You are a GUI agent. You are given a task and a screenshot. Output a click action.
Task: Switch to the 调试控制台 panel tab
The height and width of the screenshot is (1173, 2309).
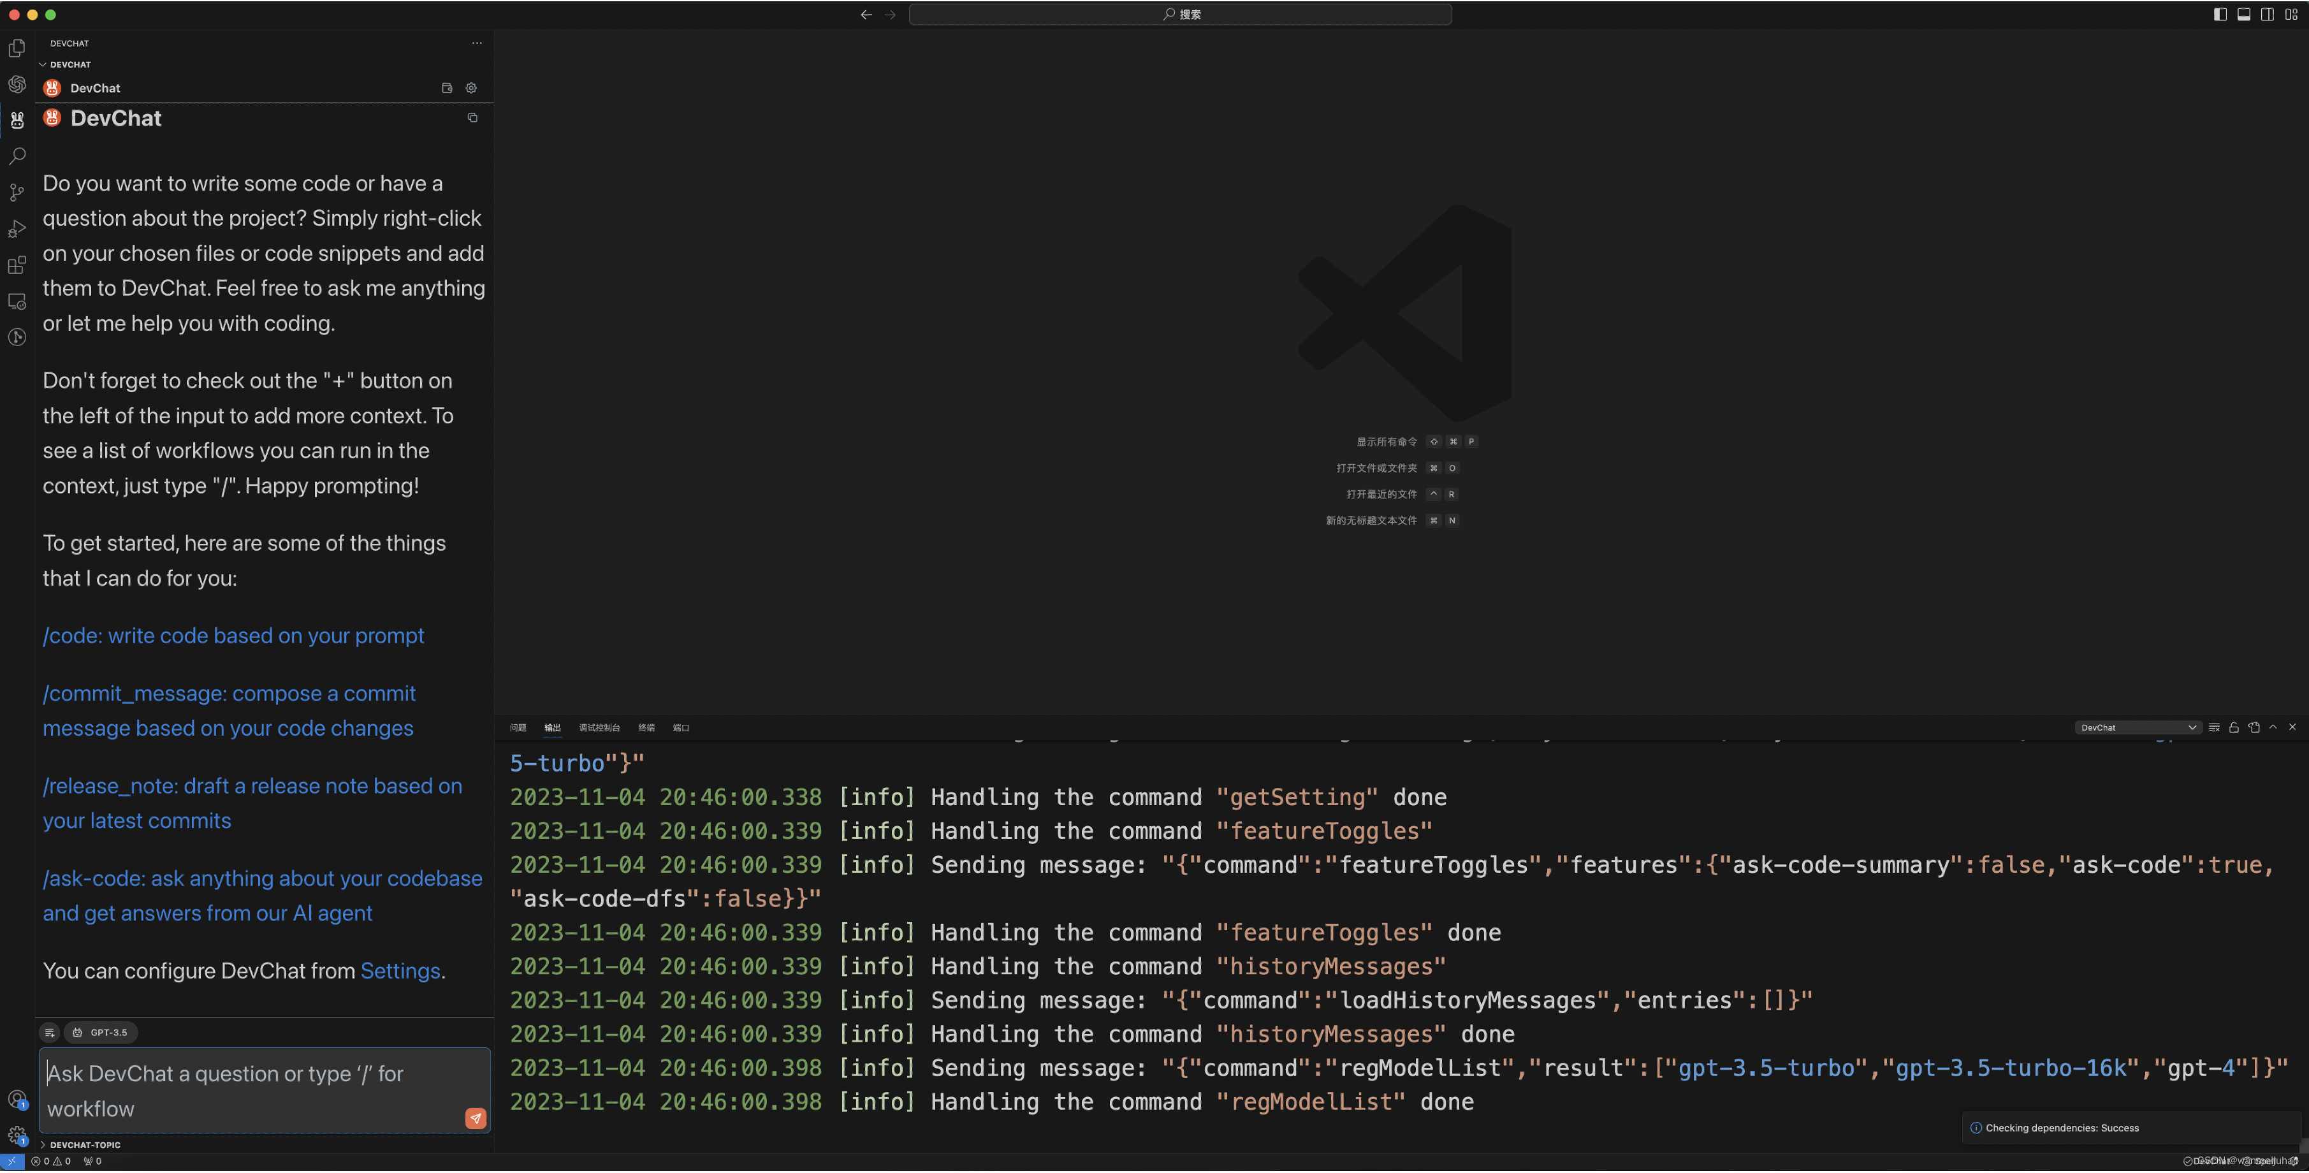click(599, 727)
